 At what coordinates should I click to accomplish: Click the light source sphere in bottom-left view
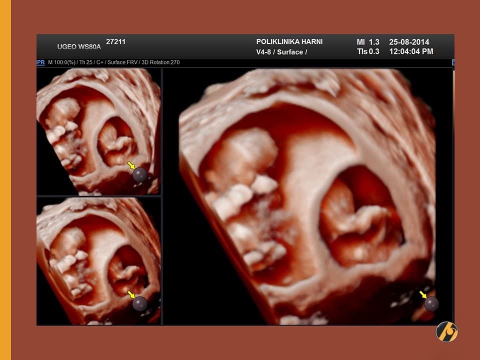[139, 303]
